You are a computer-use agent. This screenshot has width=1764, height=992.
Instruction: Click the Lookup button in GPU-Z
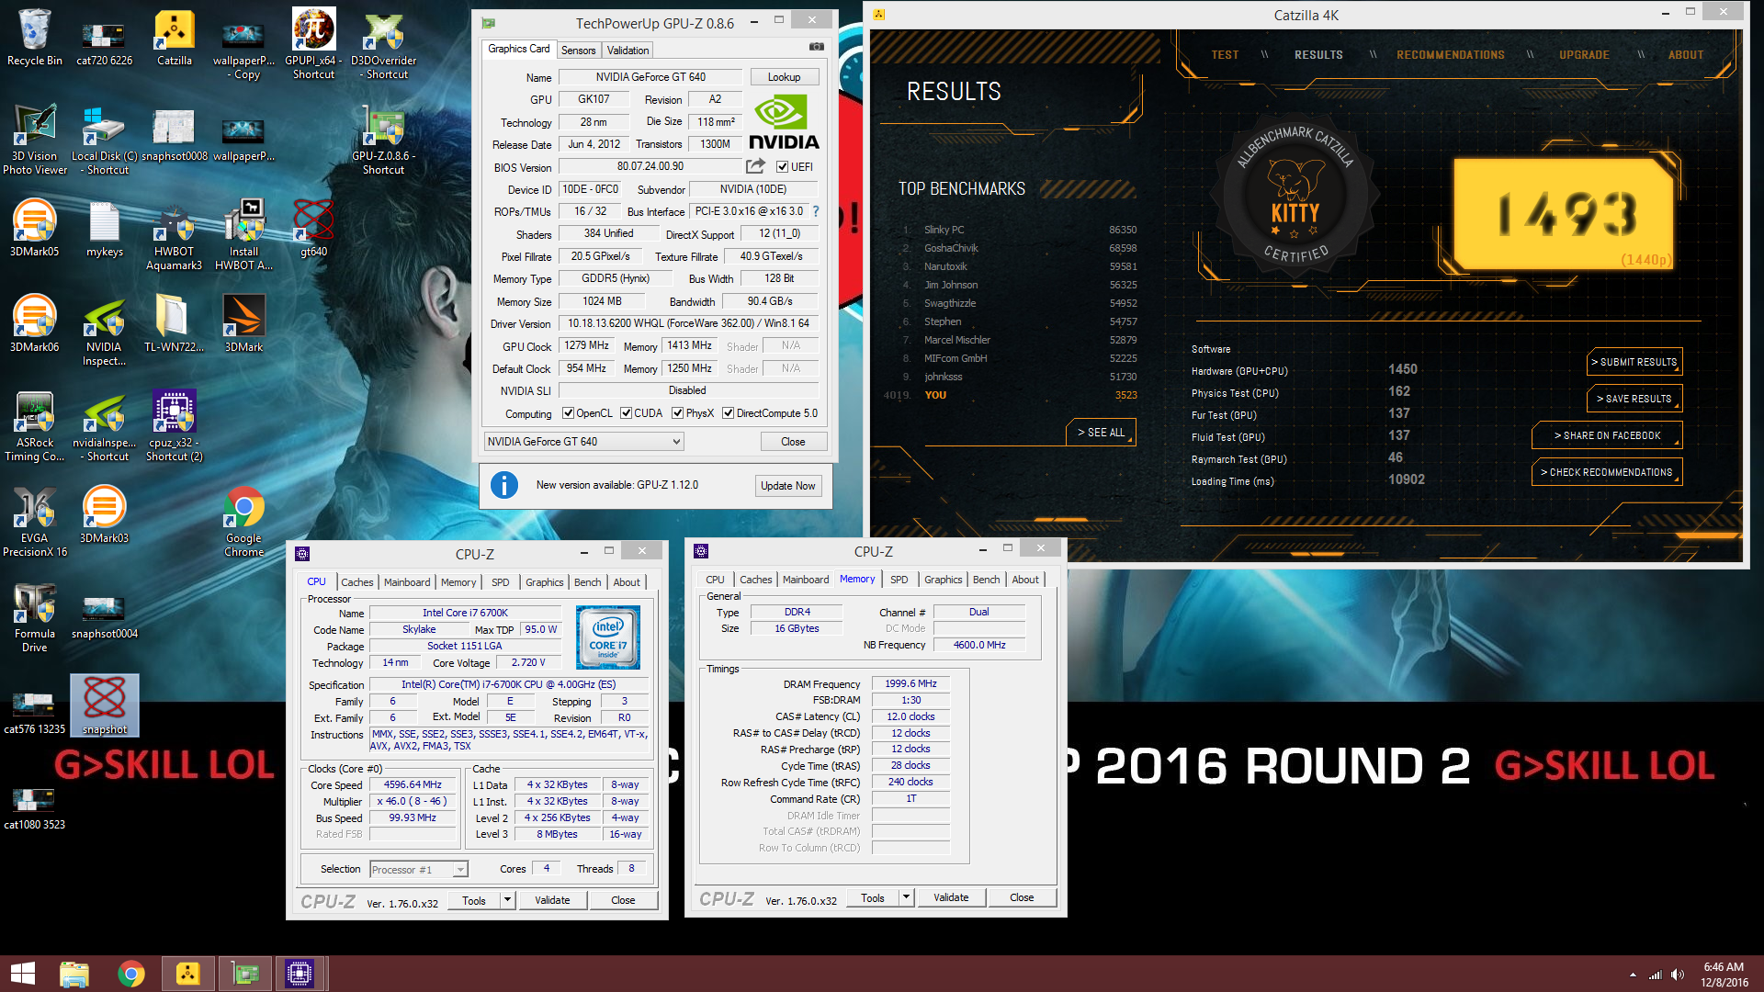coord(784,77)
